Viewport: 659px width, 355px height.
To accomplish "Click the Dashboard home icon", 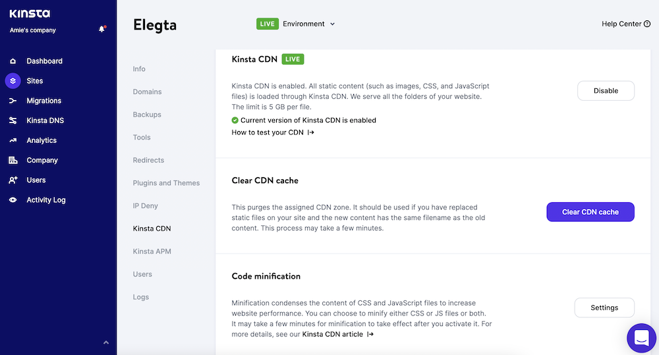I will coord(13,61).
